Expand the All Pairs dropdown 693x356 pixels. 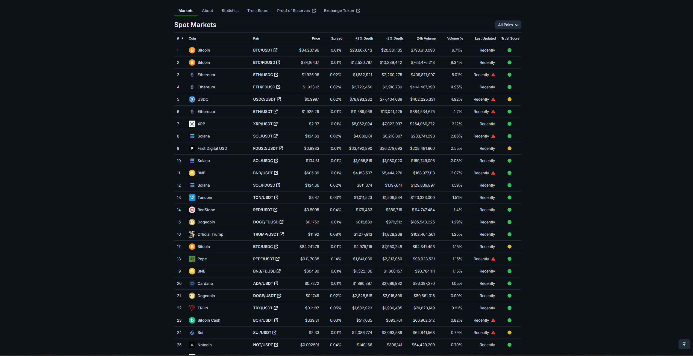click(508, 25)
